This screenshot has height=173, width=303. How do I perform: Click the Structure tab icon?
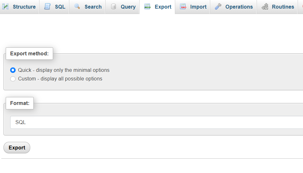tap(5, 7)
